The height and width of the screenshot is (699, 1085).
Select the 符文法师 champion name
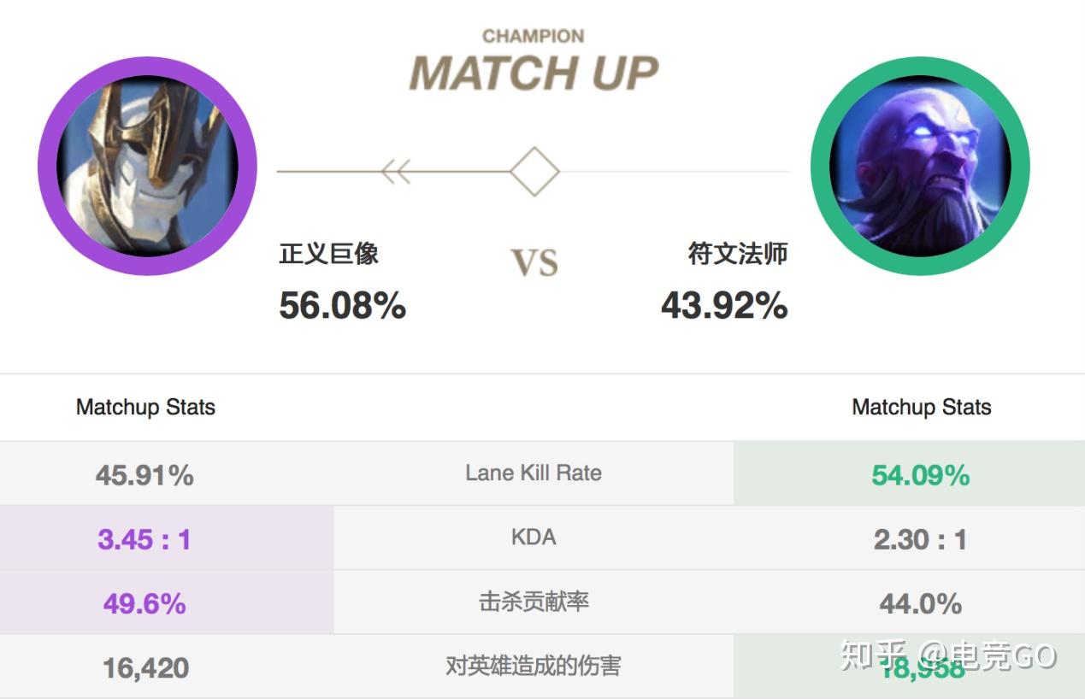(738, 254)
